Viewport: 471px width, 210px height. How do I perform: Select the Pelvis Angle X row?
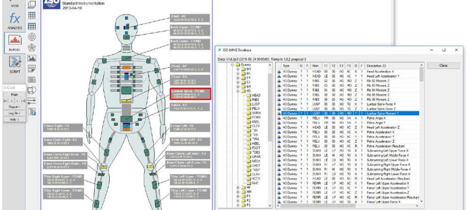(347, 118)
